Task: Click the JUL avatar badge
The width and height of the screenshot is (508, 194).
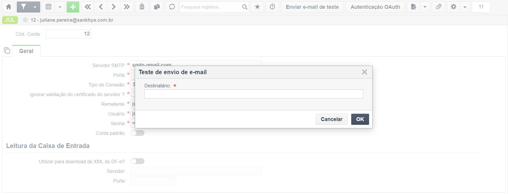Action: [x=10, y=20]
